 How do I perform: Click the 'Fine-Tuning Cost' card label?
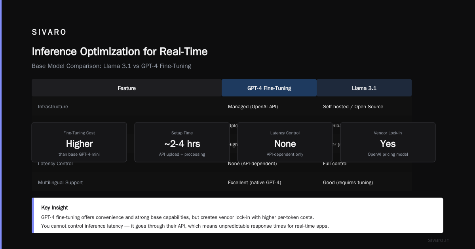click(x=79, y=133)
